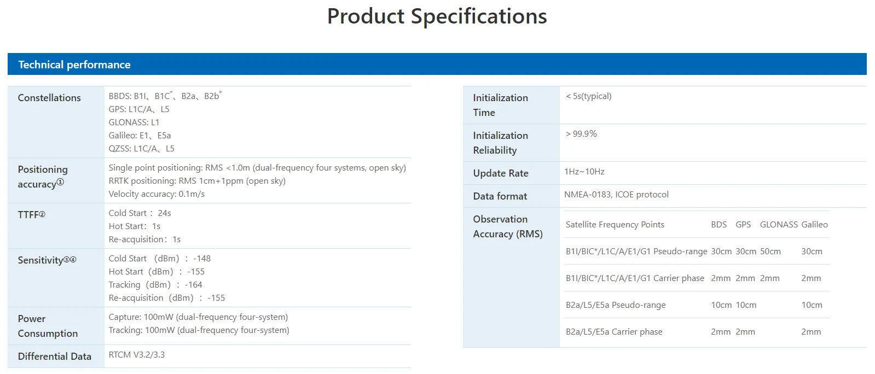The height and width of the screenshot is (374, 875).
Task: Click the Data format label
Action: click(500, 196)
